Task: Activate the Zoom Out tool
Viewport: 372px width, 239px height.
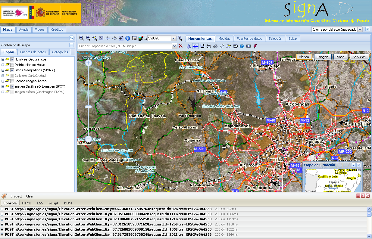Action: click(x=88, y=38)
